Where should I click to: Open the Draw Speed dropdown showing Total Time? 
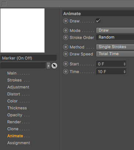115,54
